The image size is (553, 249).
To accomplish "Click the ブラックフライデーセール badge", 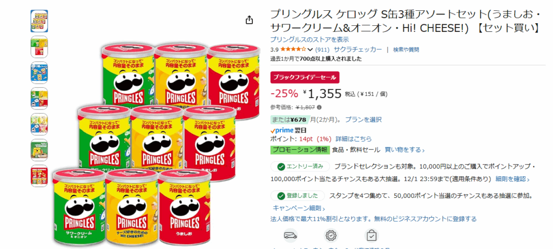I will 305,78.
